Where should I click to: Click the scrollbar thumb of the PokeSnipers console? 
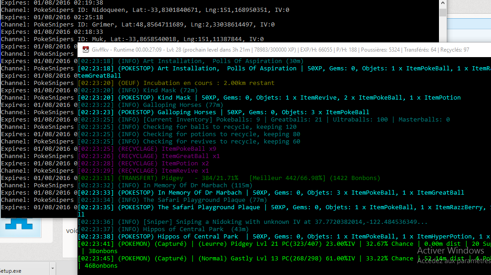coord(443,12)
